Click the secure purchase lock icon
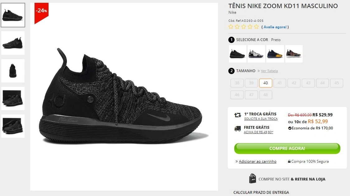 coord(289,161)
